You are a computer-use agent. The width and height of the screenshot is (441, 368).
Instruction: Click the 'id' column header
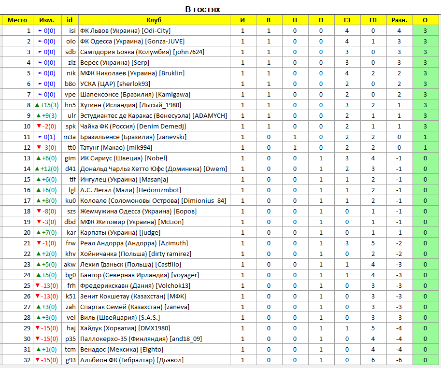tap(70, 20)
